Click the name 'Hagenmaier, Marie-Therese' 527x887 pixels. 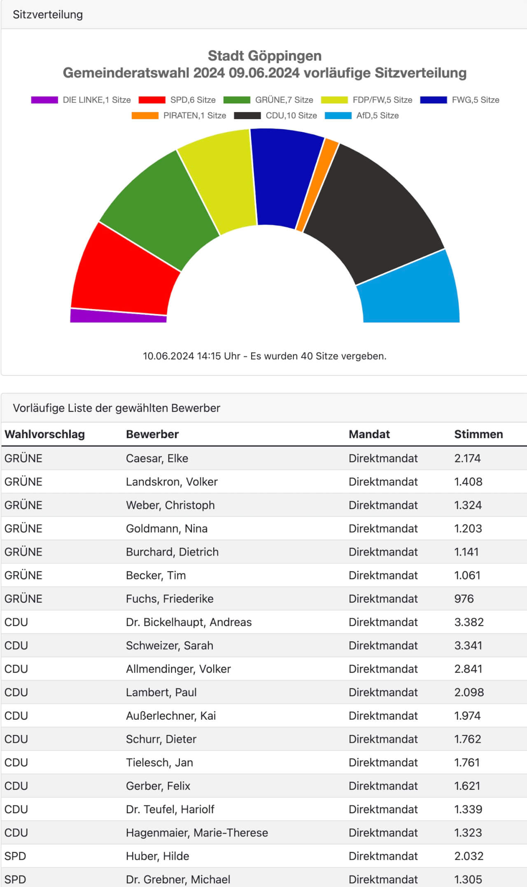[x=197, y=833]
